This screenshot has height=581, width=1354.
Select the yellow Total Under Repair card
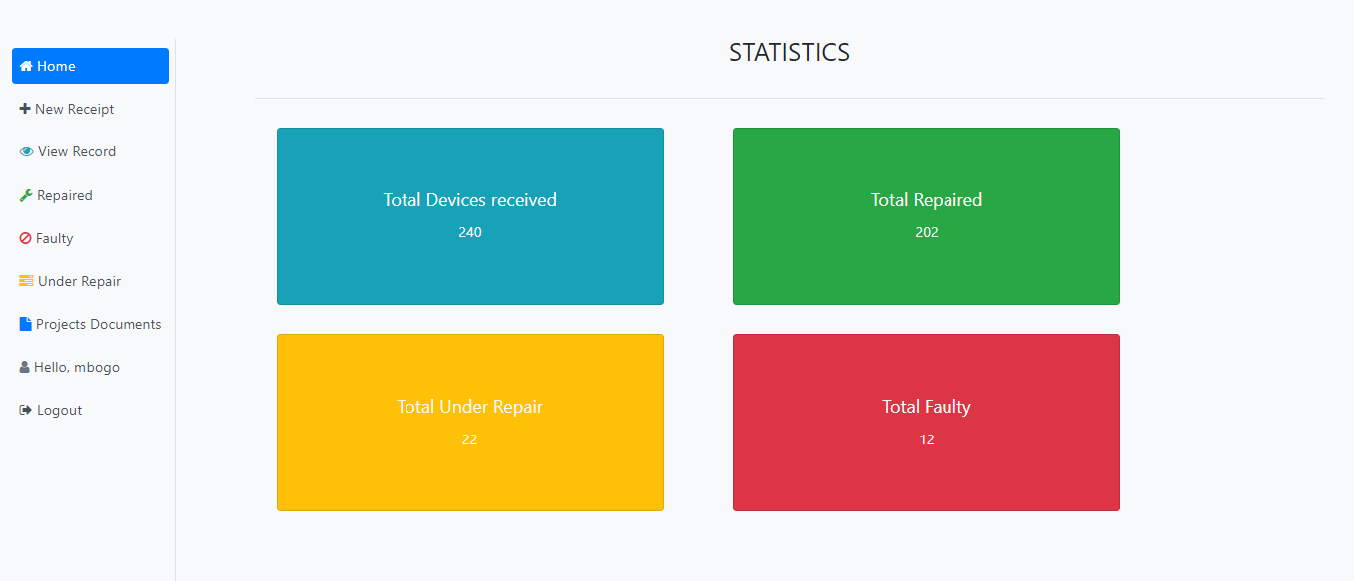469,423
